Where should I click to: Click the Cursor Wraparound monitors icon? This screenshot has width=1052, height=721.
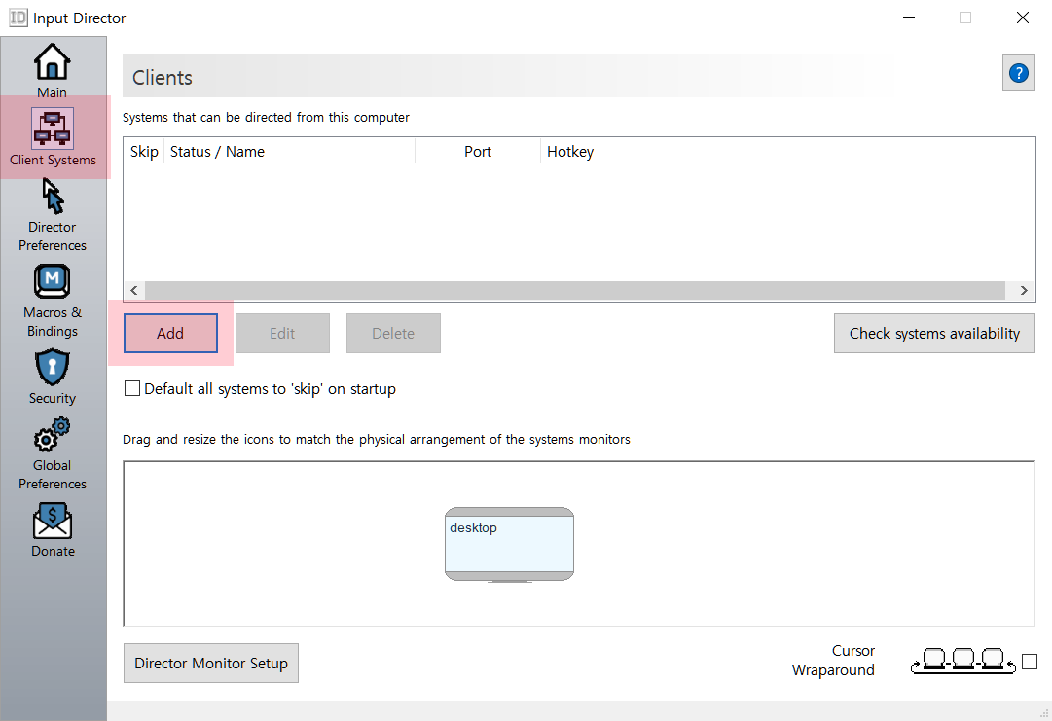click(x=962, y=661)
